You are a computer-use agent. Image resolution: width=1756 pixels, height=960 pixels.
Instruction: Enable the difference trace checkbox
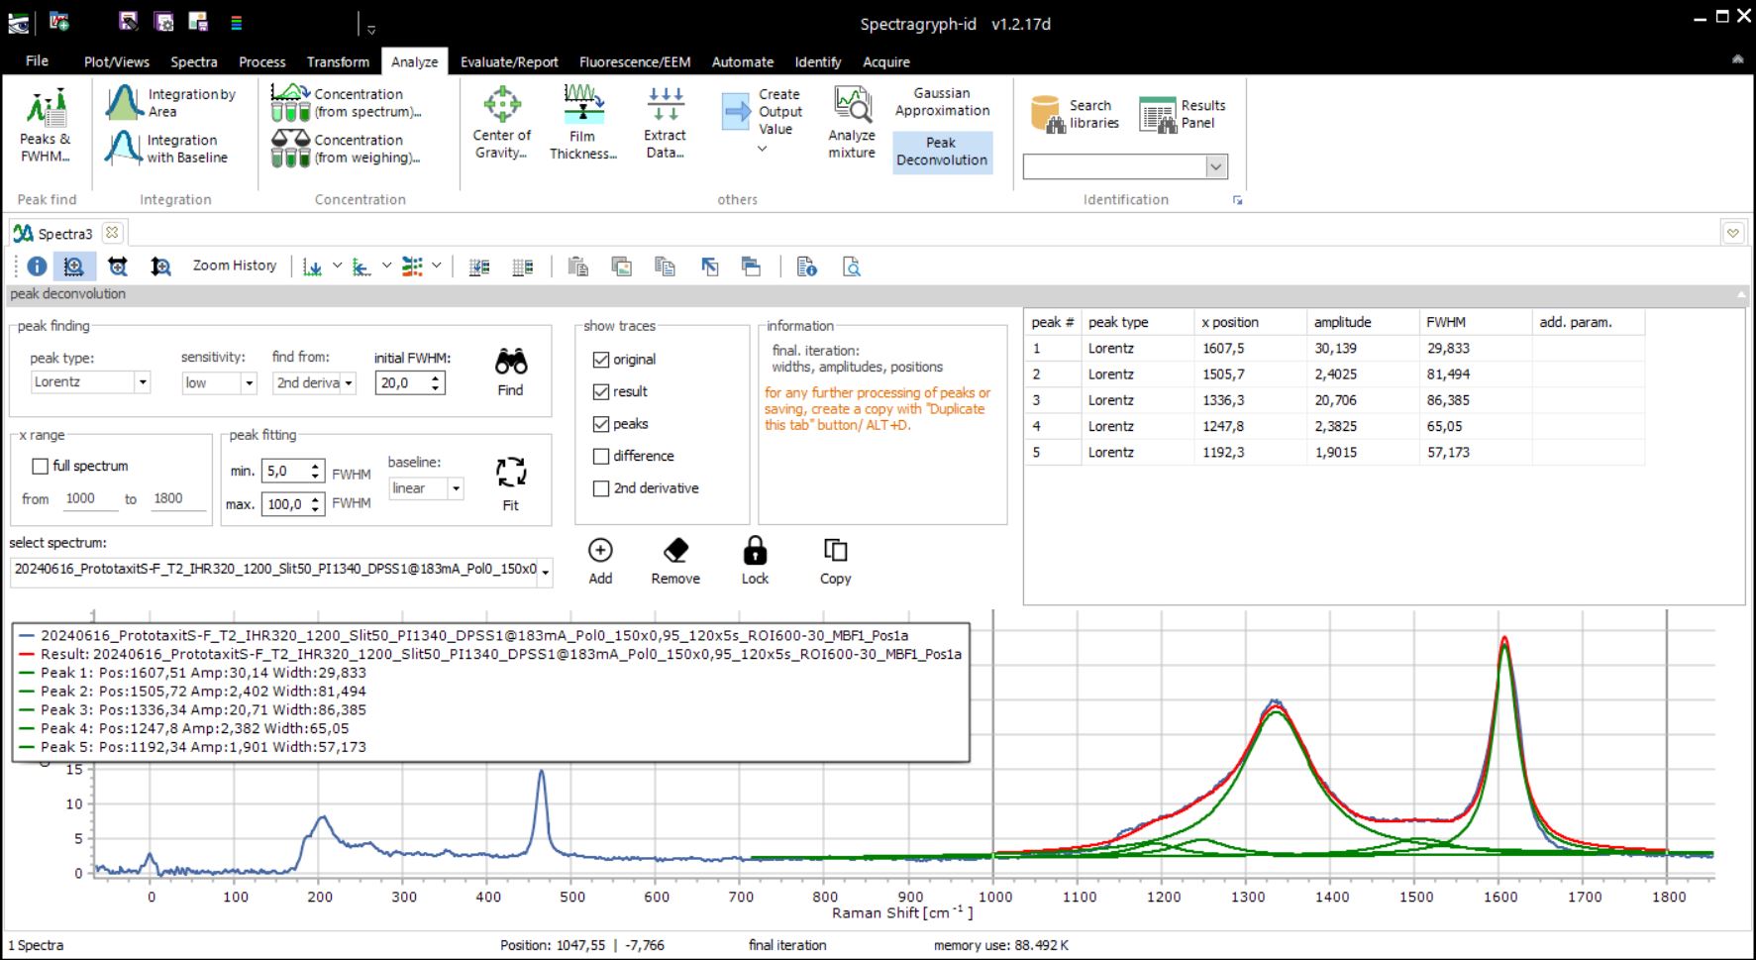pos(601,457)
